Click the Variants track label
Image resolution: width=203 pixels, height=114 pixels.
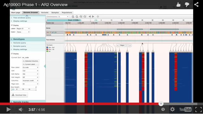tap(49, 35)
